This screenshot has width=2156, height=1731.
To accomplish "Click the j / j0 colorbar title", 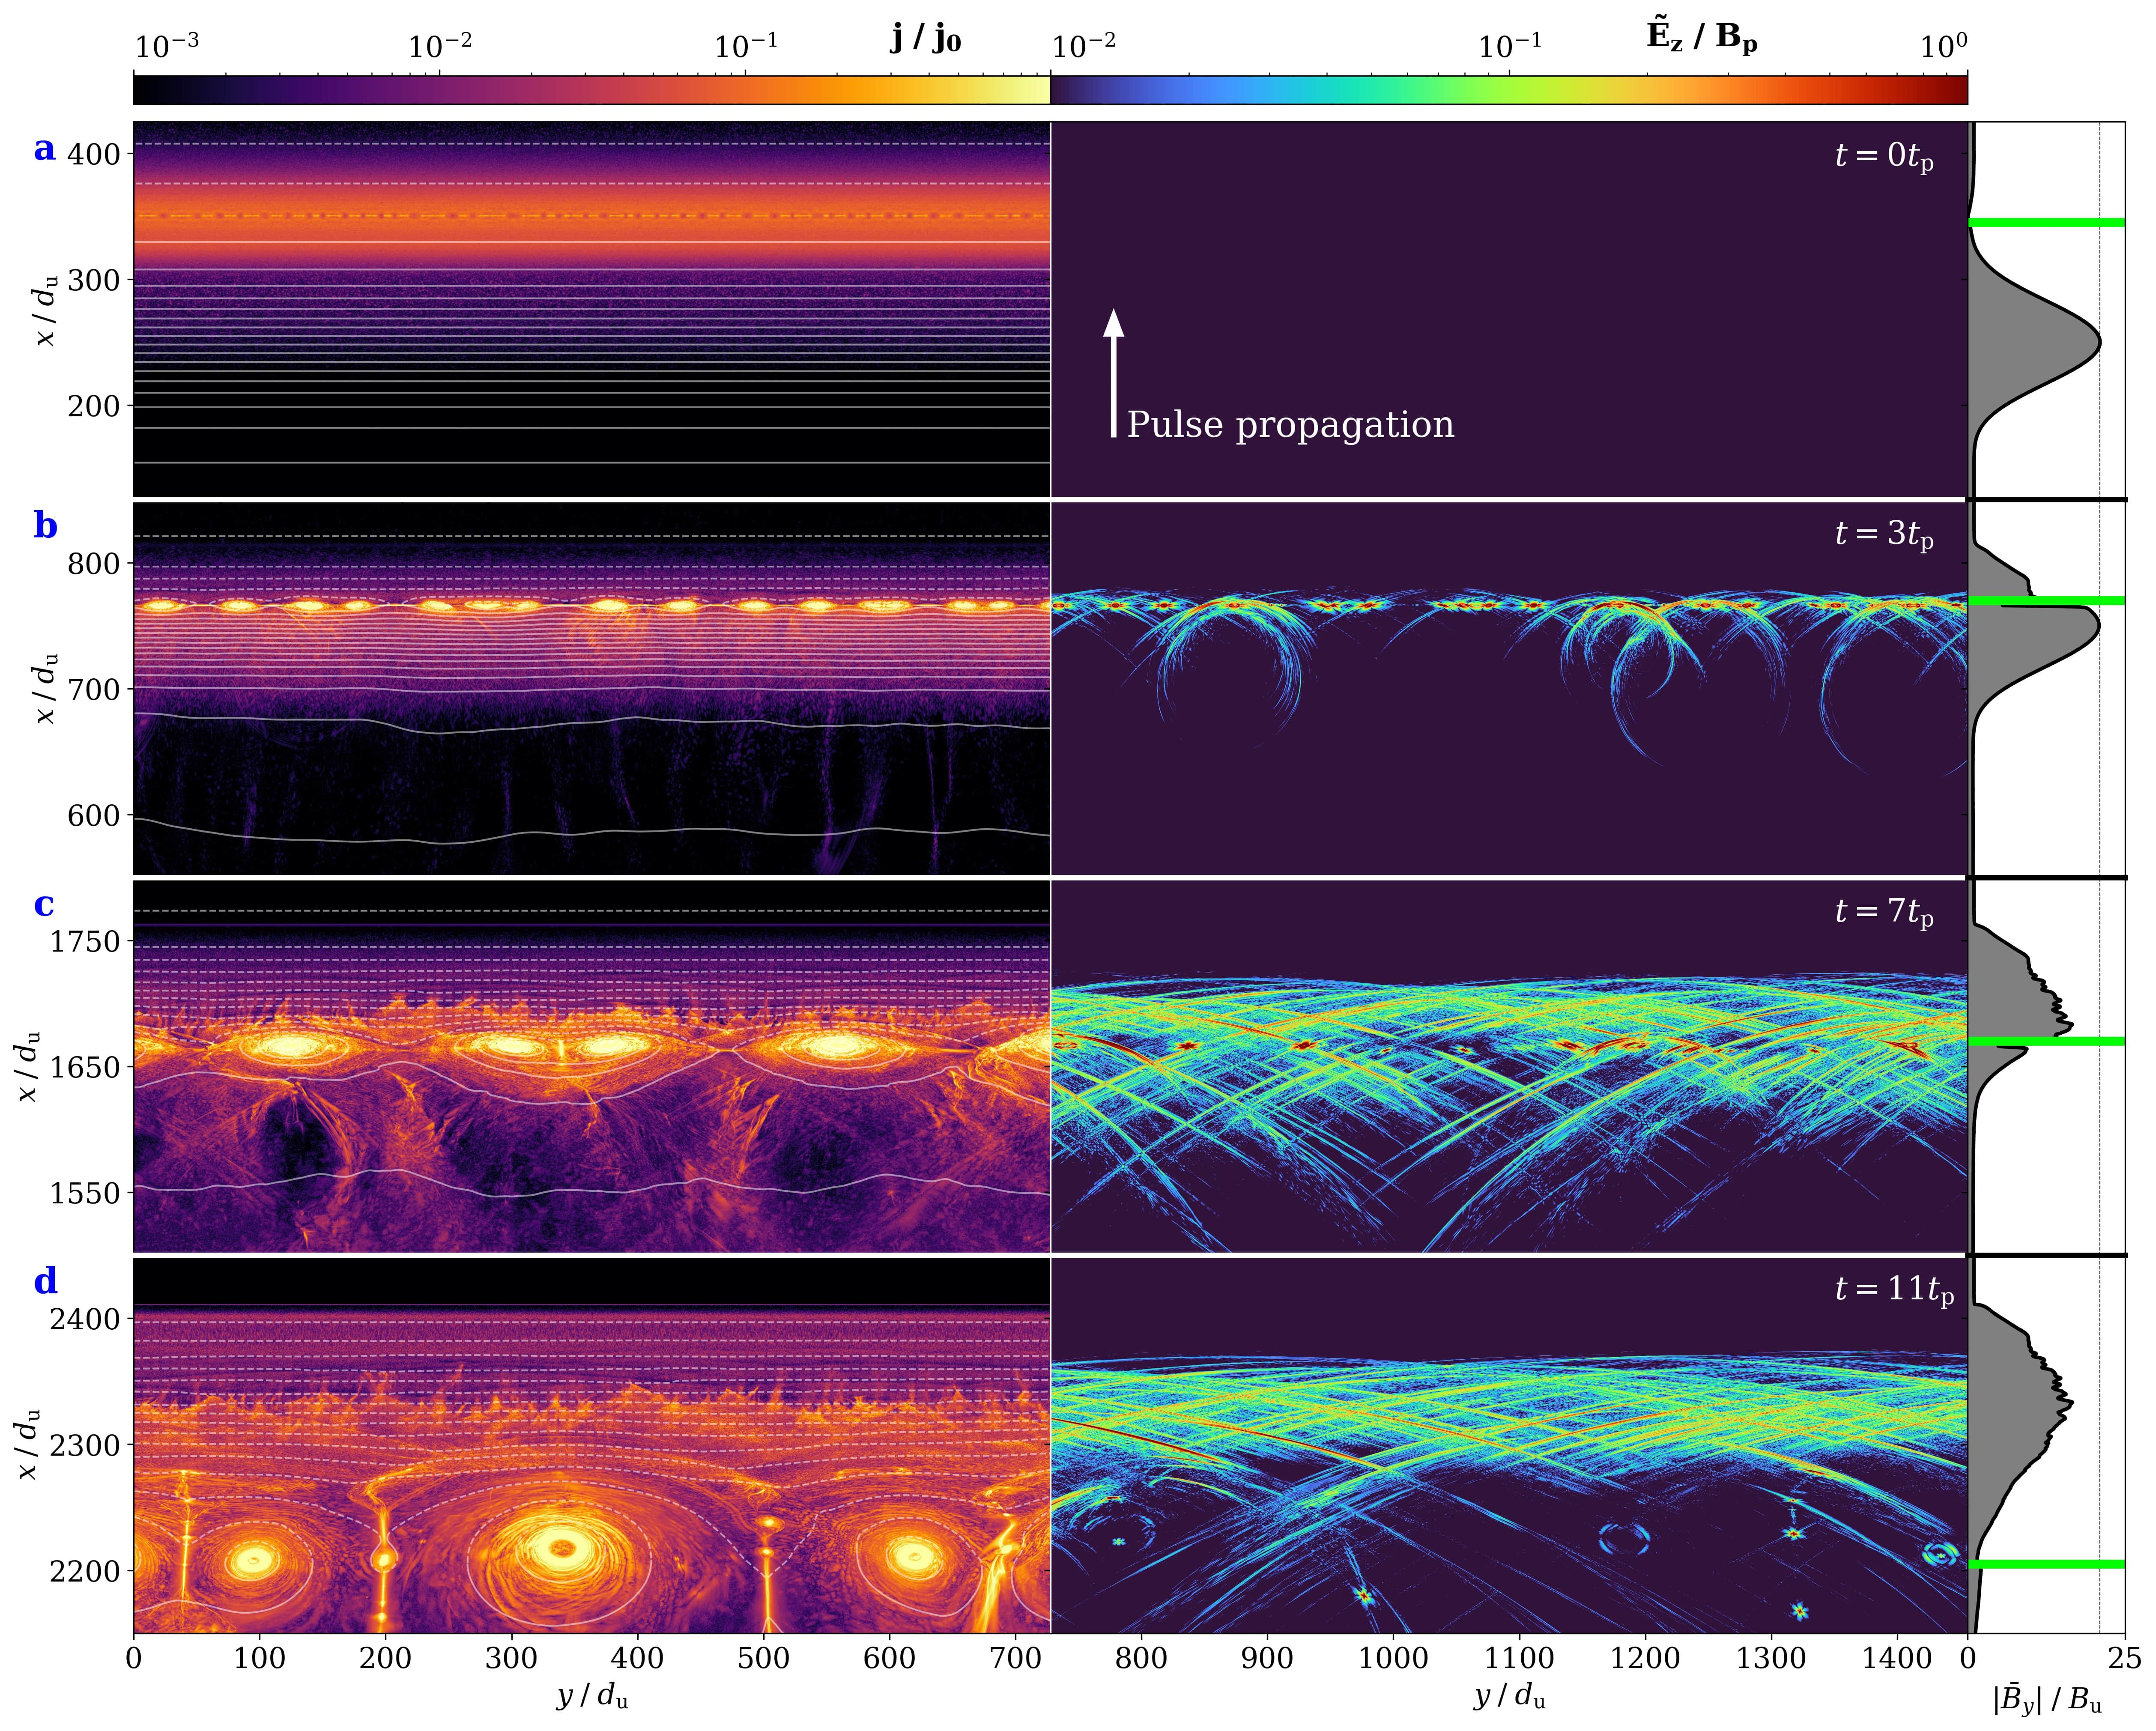I will tap(925, 39).
